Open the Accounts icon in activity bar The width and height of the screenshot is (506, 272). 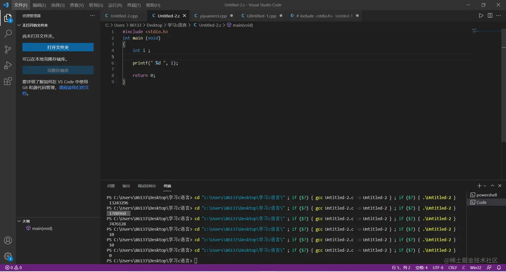tap(8, 241)
